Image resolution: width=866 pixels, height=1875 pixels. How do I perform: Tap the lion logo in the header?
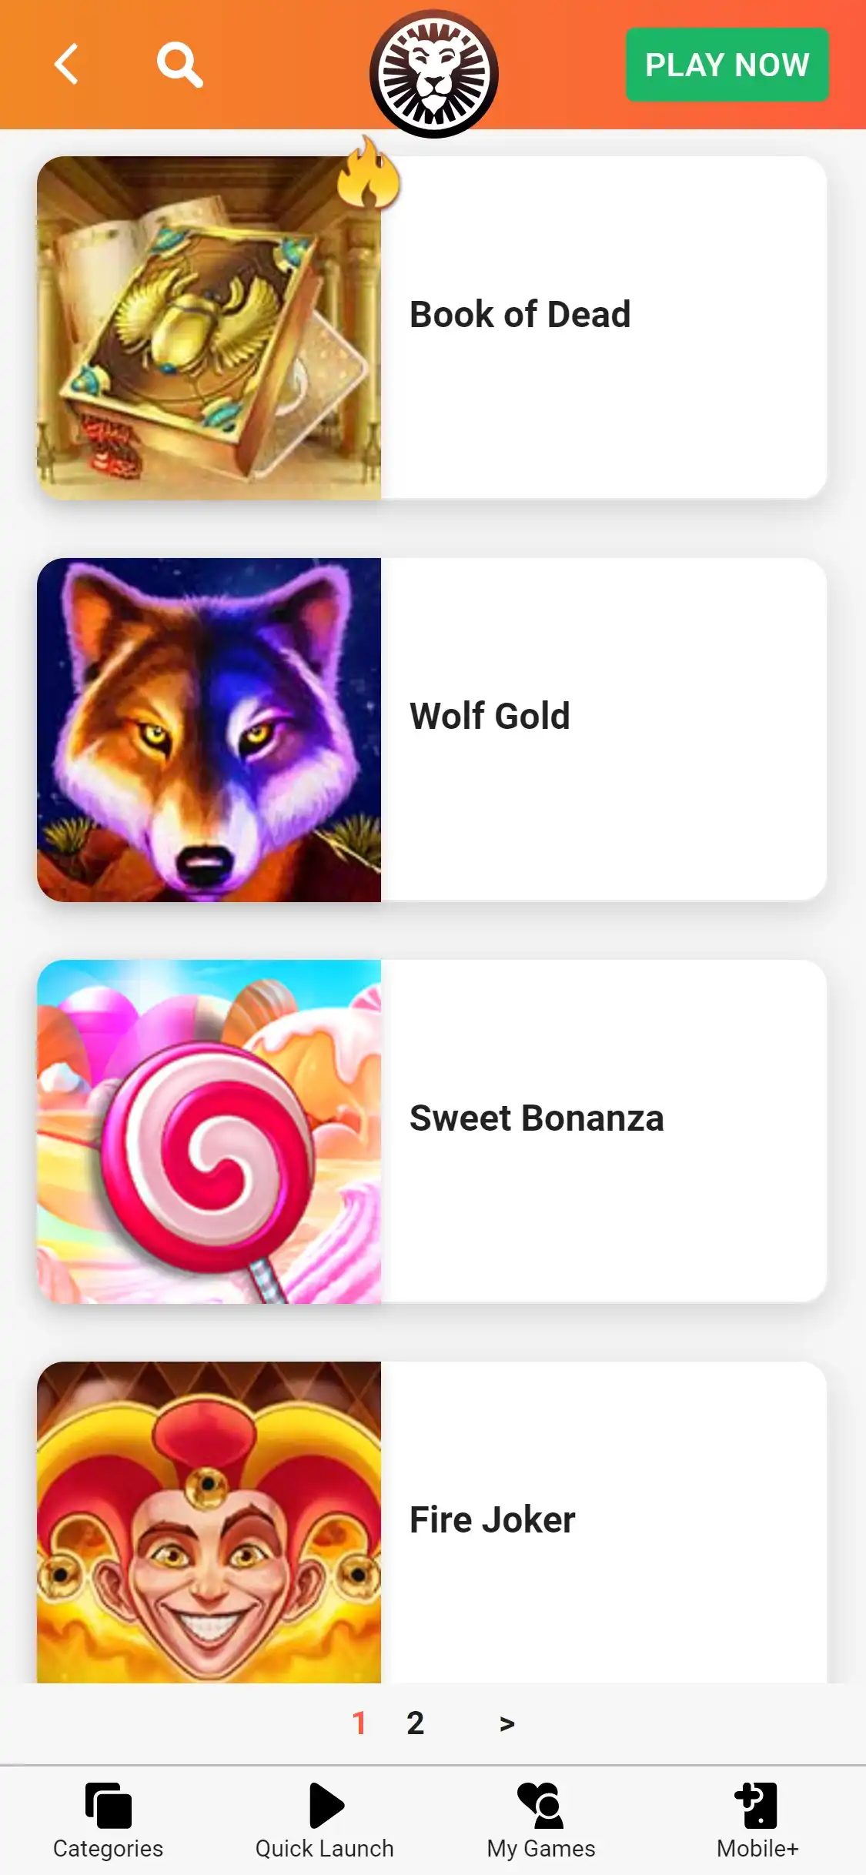pos(434,74)
